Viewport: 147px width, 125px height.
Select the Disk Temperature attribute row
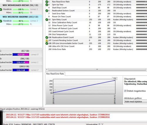tap(96, 34)
